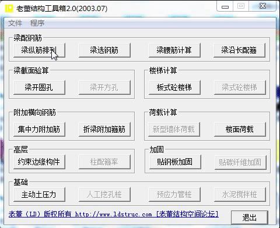Image resolution: width=280 pixels, height=228 pixels.
Task: Click the yellow app icon in title bar
Action: click(9, 8)
